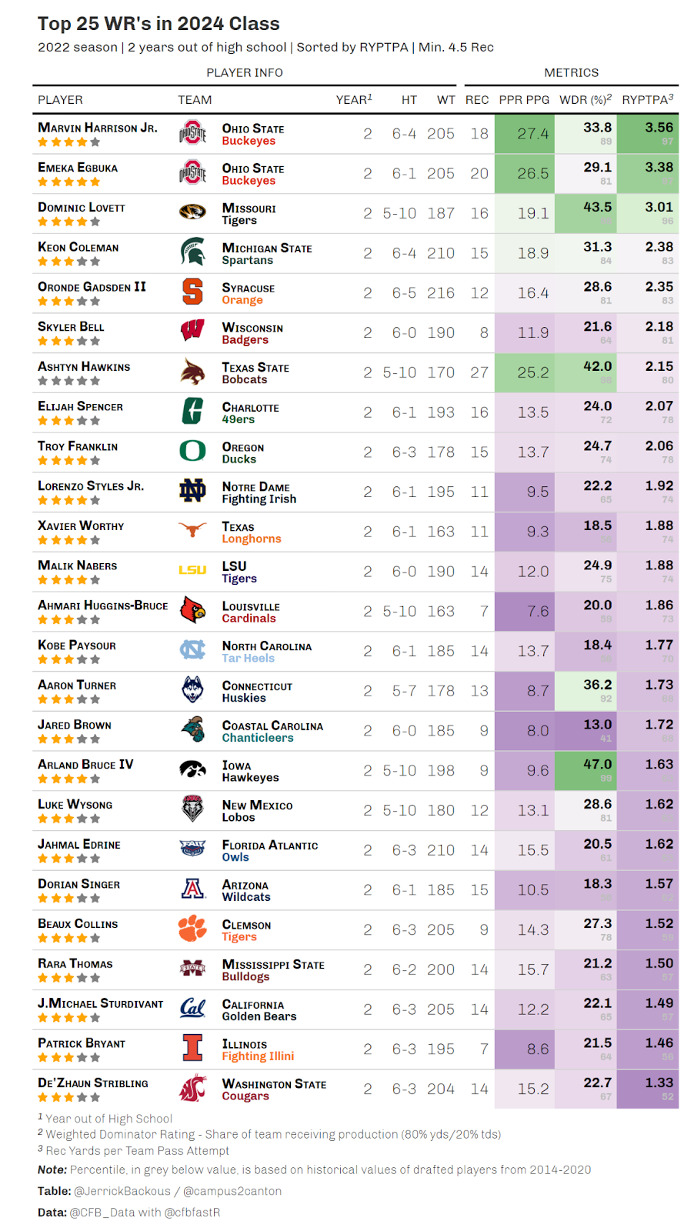The image size is (694, 1231).
Task: Click the LSU Tigers logo
Action: click(x=192, y=570)
